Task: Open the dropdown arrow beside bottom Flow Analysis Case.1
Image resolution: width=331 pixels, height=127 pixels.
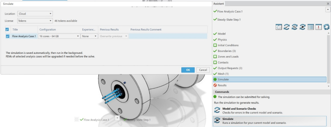Action: 118,118
